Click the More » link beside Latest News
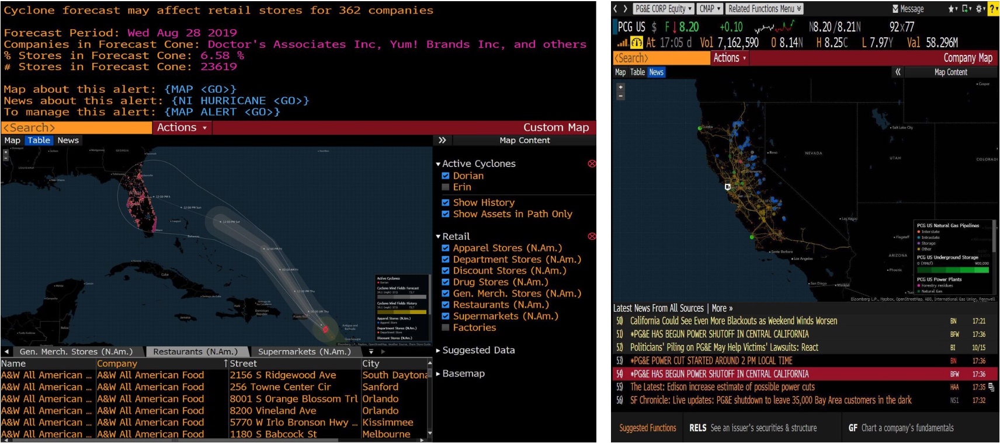The width and height of the screenshot is (1000, 443). (x=722, y=308)
